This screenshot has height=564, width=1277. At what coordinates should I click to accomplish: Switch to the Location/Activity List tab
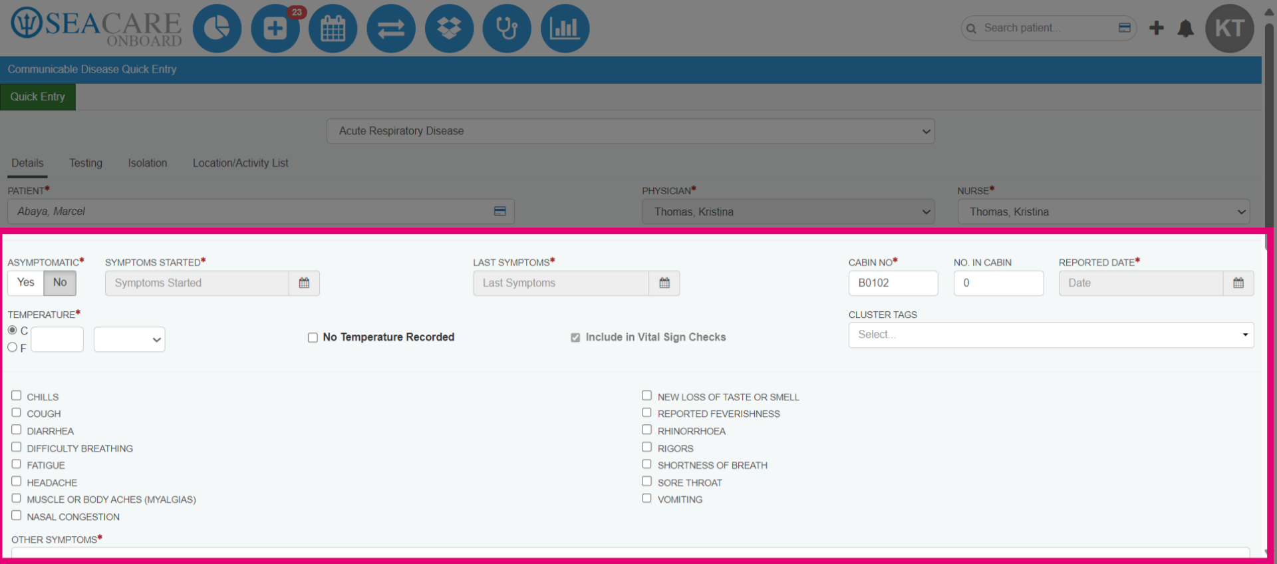click(x=241, y=164)
